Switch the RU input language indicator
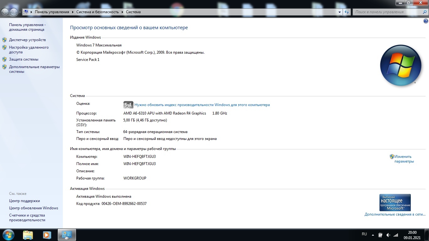 click(x=364, y=234)
